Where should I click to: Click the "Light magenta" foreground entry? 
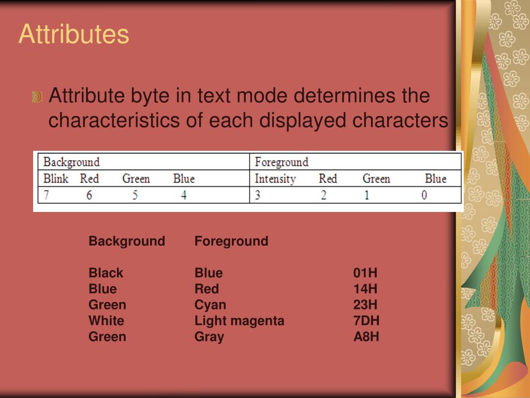(239, 321)
